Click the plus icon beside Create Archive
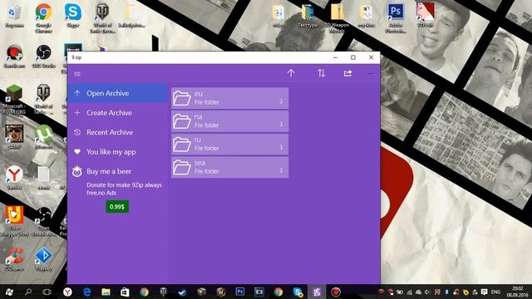 [x=77, y=113]
